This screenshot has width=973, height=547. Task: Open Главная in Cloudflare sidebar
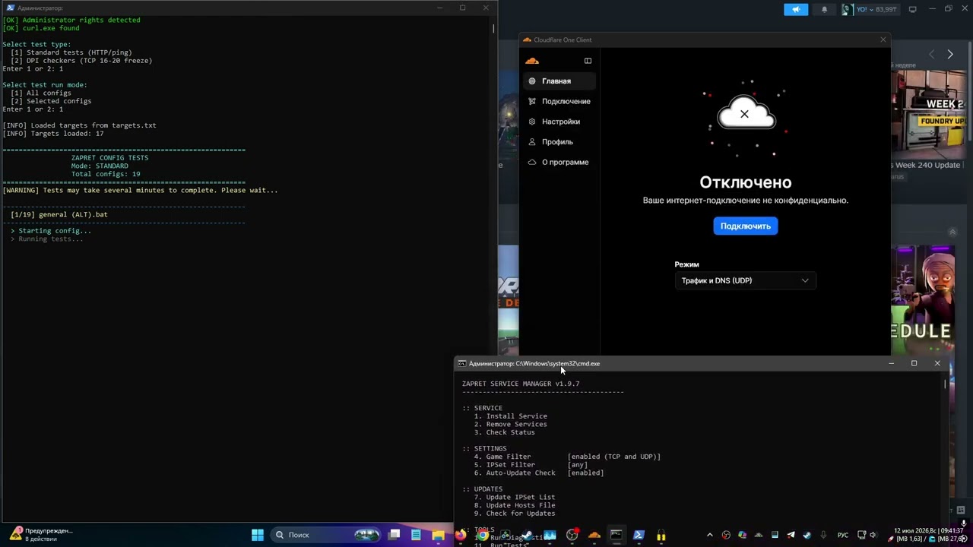(559, 81)
